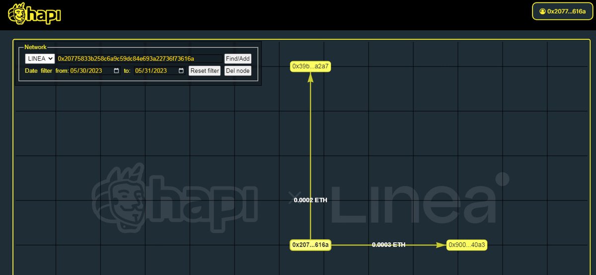Screen dimensions: 596x275
Task: Open calendar picker for to date
Action: [x=181, y=71]
